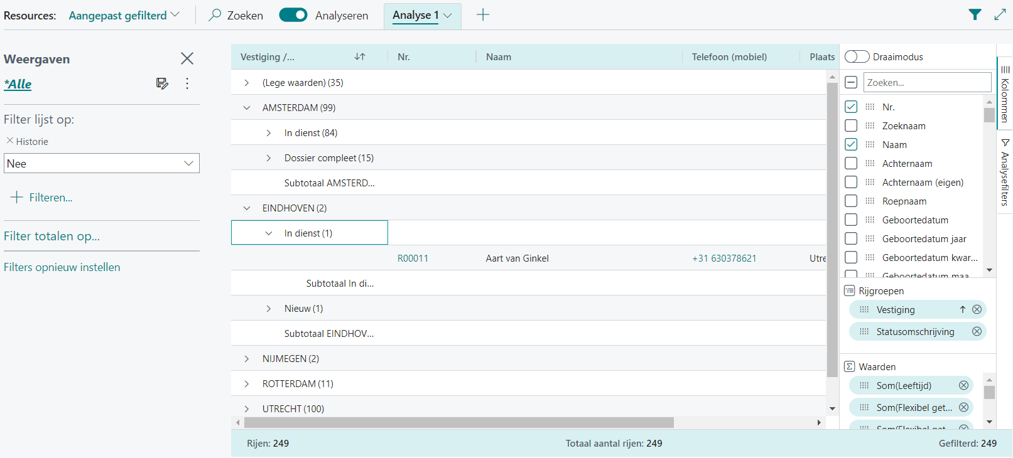The height and width of the screenshot is (458, 1013).
Task: Uncheck the Naam column checkbox
Action: click(851, 144)
